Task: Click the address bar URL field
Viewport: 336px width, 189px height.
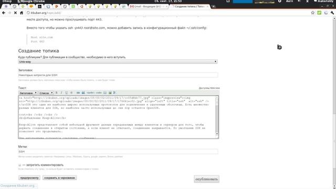Action: point(167,13)
